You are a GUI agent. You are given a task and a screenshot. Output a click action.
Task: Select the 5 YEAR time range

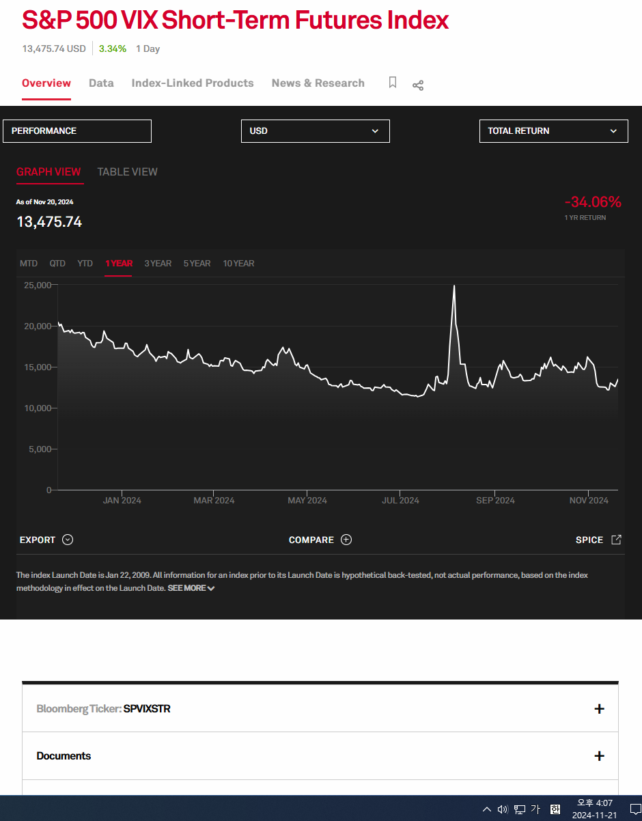[x=197, y=264]
